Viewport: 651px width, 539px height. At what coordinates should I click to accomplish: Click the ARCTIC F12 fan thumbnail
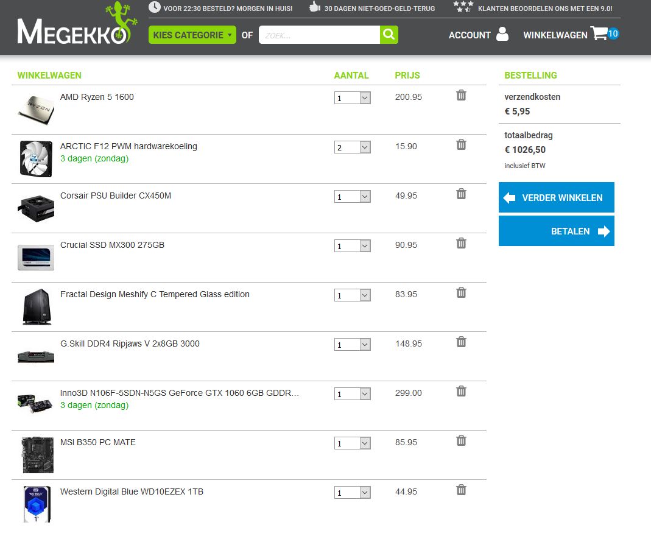pos(36,159)
